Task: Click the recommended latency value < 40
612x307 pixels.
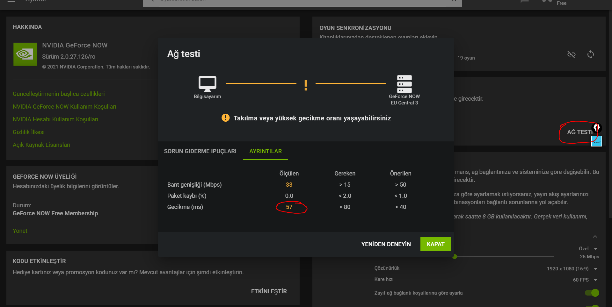Action: tap(401, 207)
